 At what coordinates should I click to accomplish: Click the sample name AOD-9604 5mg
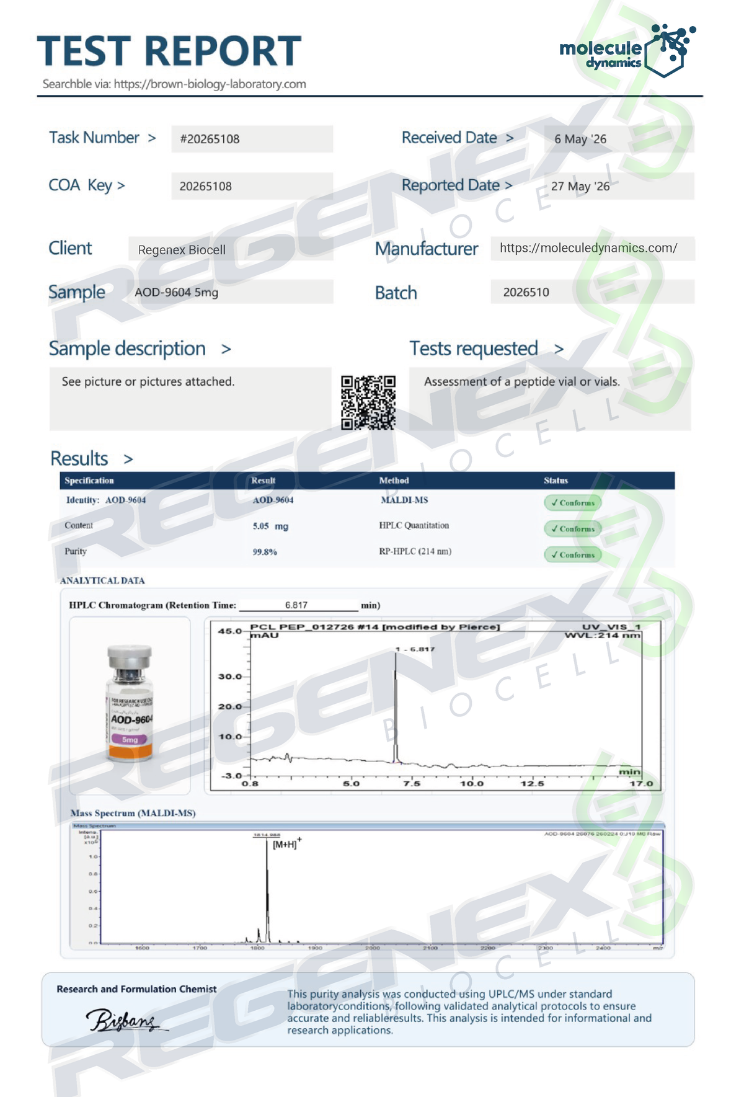(177, 292)
